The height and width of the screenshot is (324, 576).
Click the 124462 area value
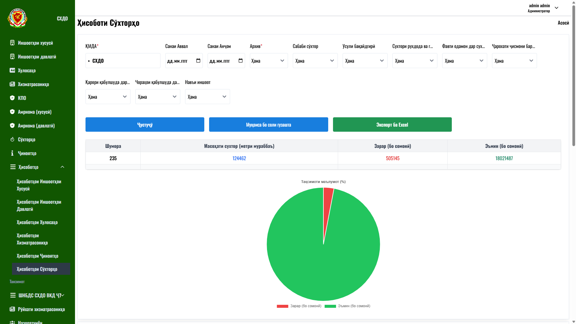point(239,158)
